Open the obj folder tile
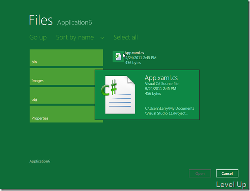This screenshot has width=250, height=191. (x=62, y=95)
